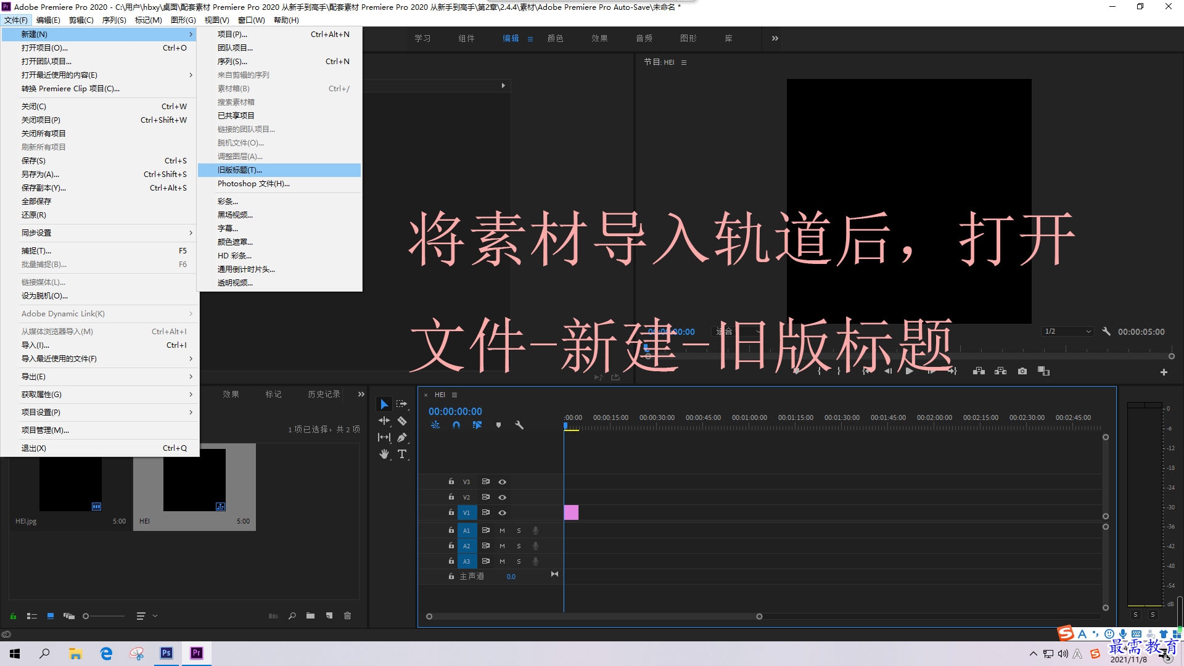
Task: Open HEI timeline panel menu
Action: click(x=454, y=395)
